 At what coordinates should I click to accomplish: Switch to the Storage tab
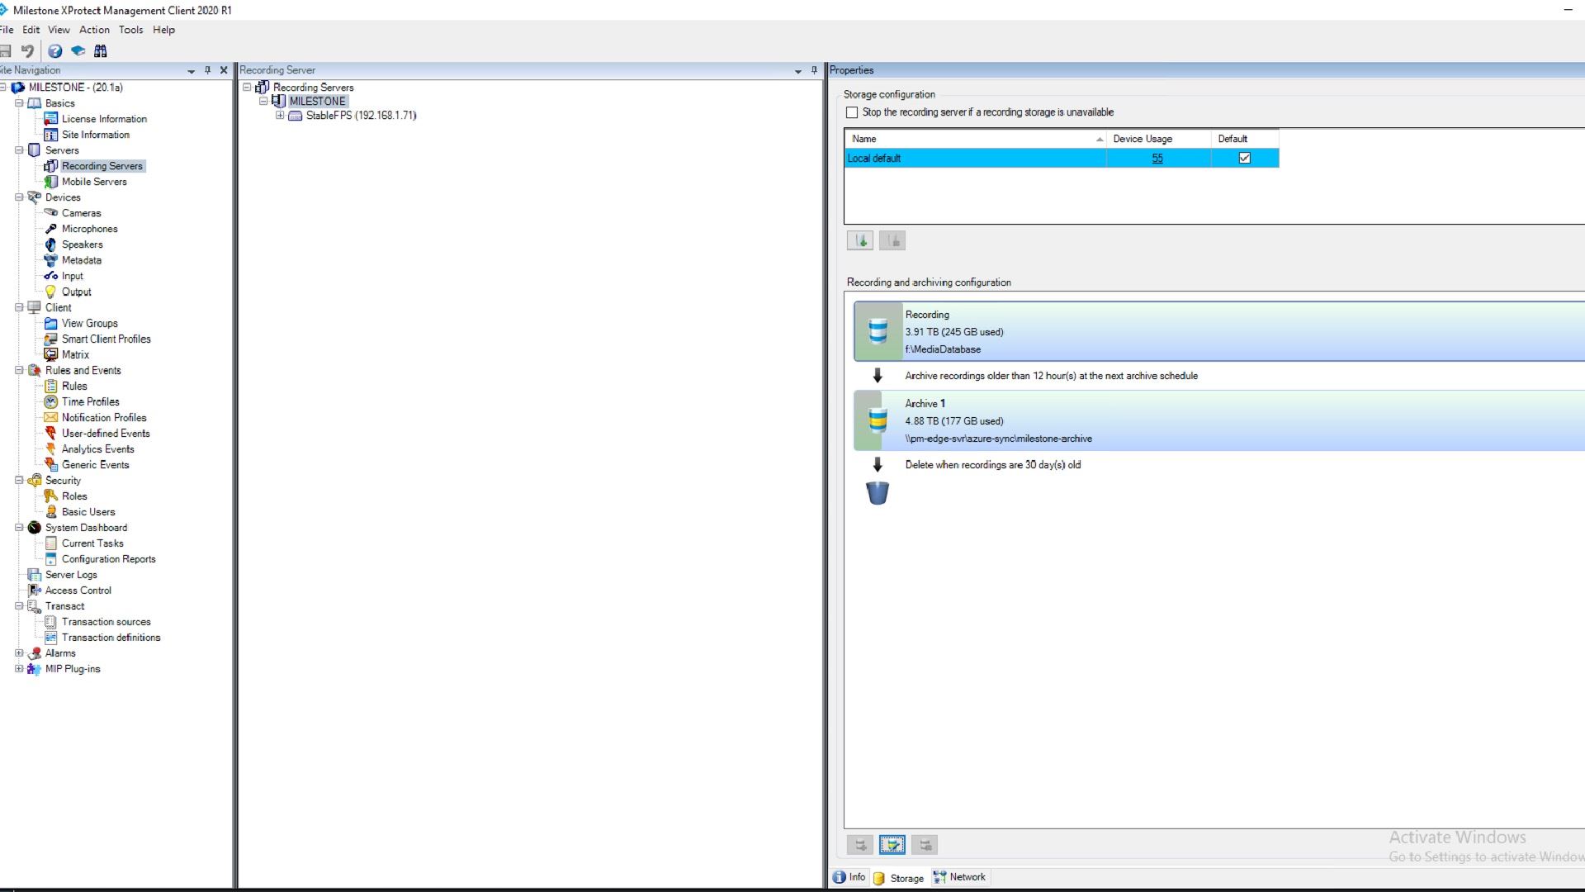pyautogui.click(x=899, y=878)
